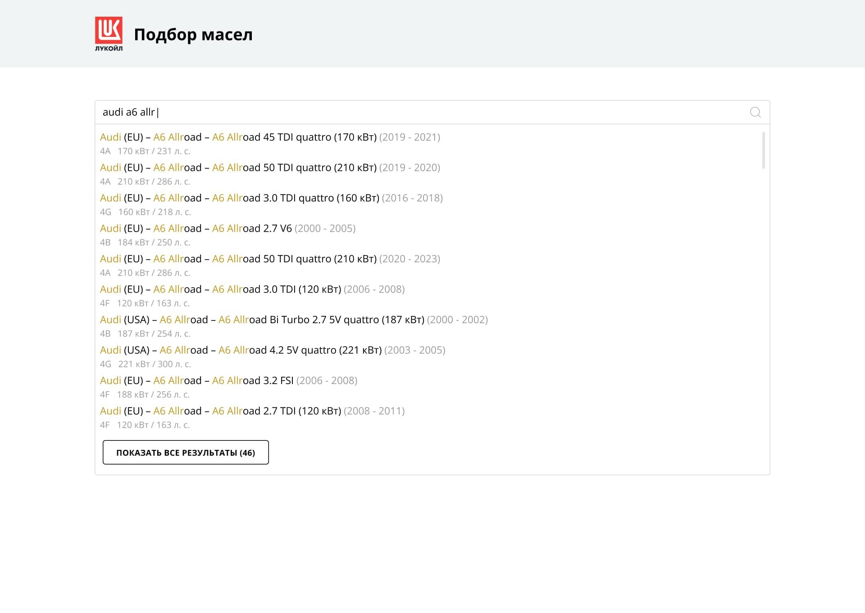The width and height of the screenshot is (865, 613).
Task: Click the '4A 170 кВт / 231 л. с.' details line
Action: [x=145, y=151]
